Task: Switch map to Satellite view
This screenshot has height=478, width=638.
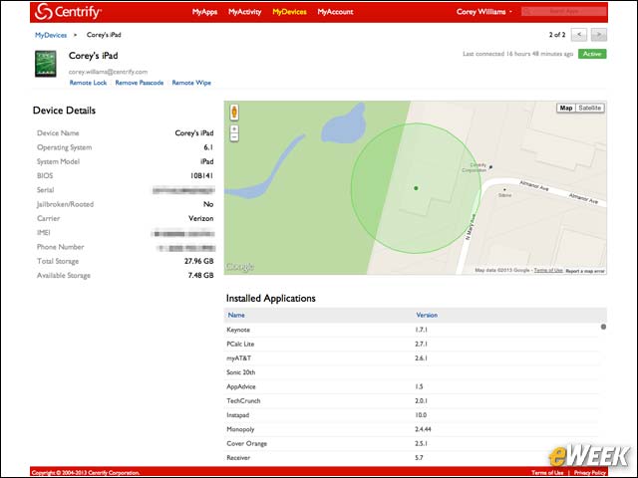Action: coord(589,108)
